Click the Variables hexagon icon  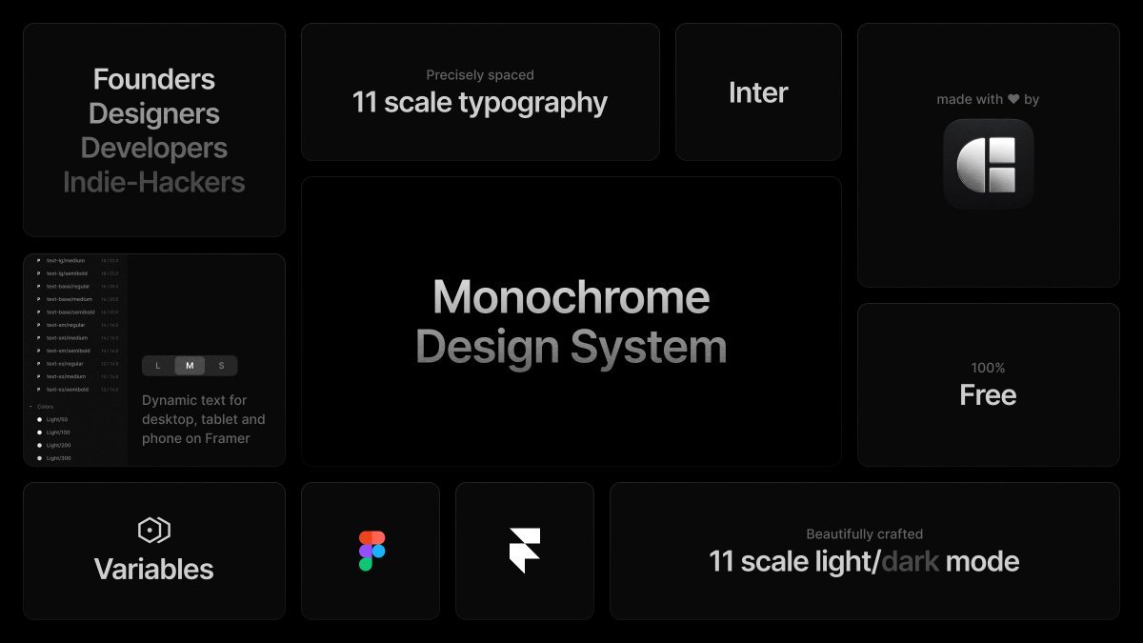pos(153,531)
